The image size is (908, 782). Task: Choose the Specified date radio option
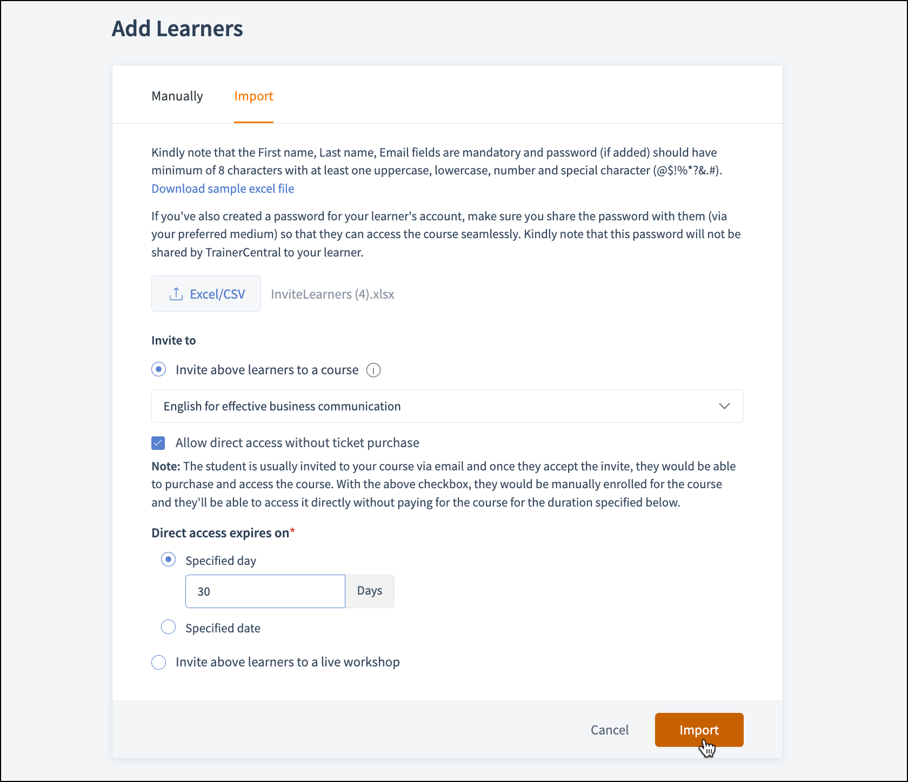tap(169, 627)
